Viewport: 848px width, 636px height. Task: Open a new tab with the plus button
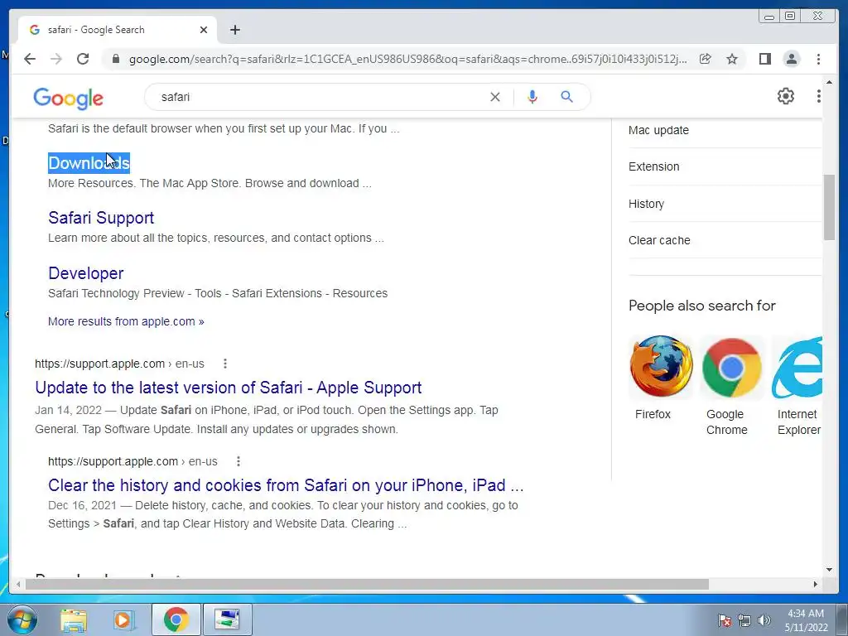click(x=234, y=30)
